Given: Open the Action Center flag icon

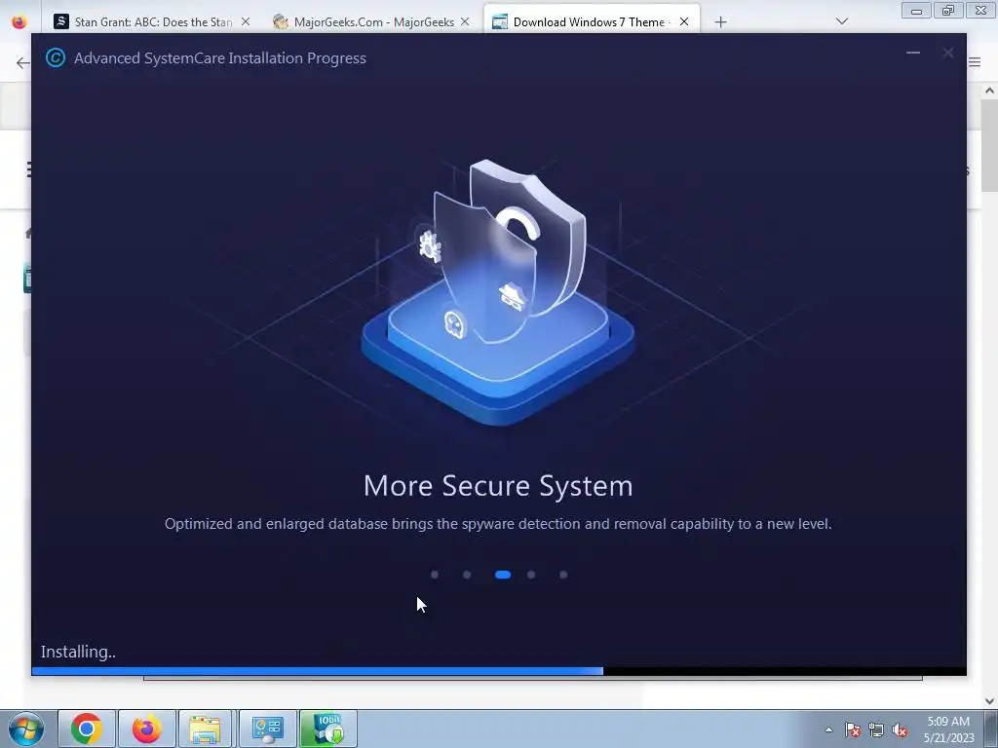Looking at the screenshot, I should click(853, 730).
